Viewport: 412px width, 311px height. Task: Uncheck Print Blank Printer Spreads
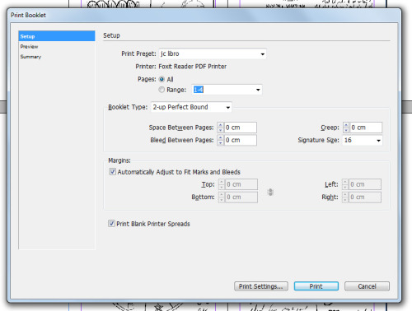(111, 224)
